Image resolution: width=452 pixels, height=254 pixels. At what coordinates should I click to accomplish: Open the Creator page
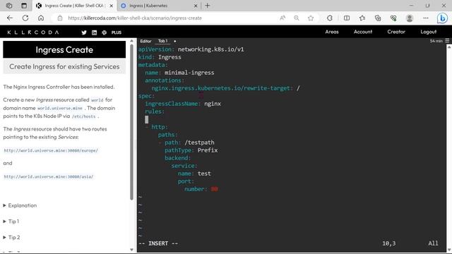coord(396,32)
